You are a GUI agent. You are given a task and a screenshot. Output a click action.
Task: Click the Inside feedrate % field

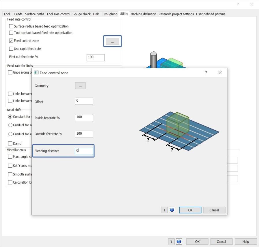click(84, 118)
